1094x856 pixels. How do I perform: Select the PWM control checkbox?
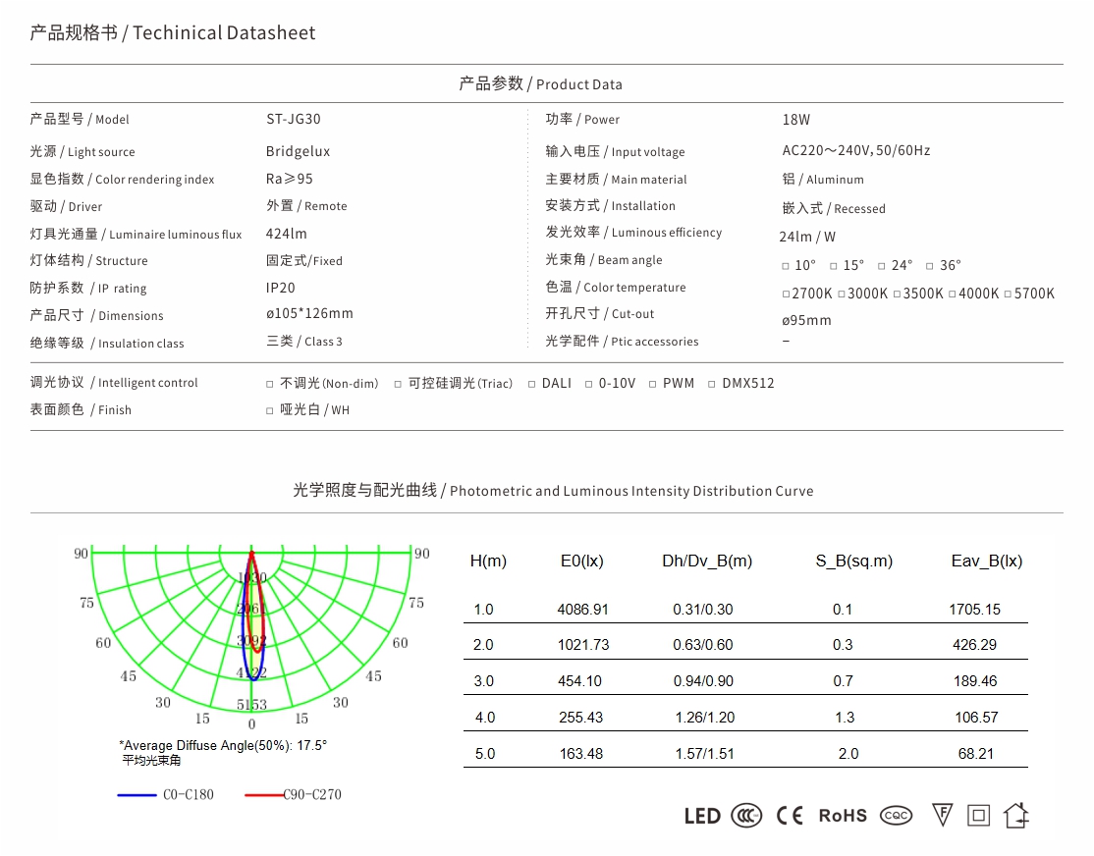(x=653, y=385)
